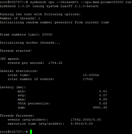Click the Latency (ms) heading

[13, 87]
